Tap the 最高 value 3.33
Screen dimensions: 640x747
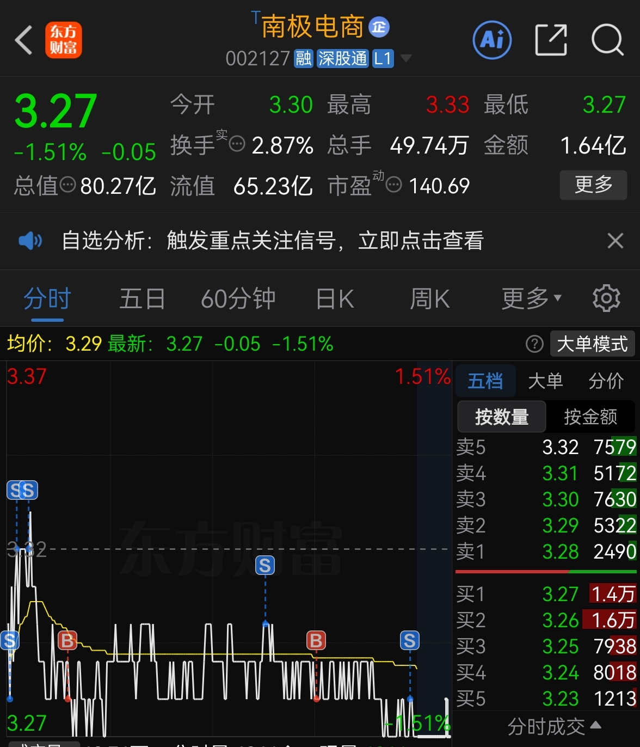click(x=447, y=105)
